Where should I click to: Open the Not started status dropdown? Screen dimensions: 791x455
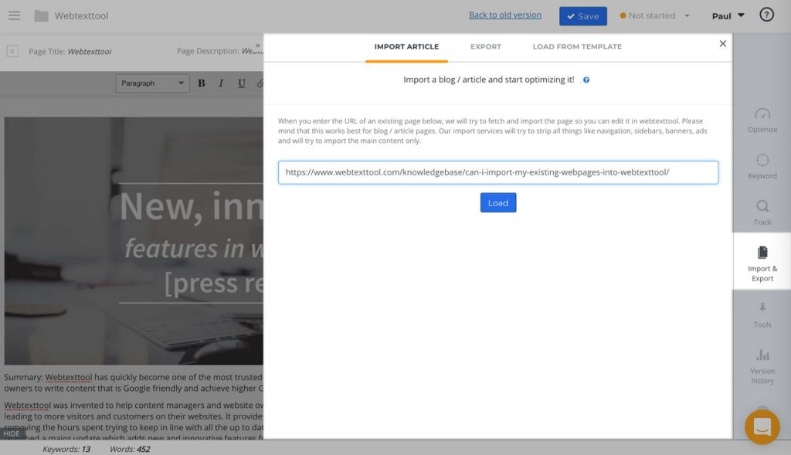654,15
